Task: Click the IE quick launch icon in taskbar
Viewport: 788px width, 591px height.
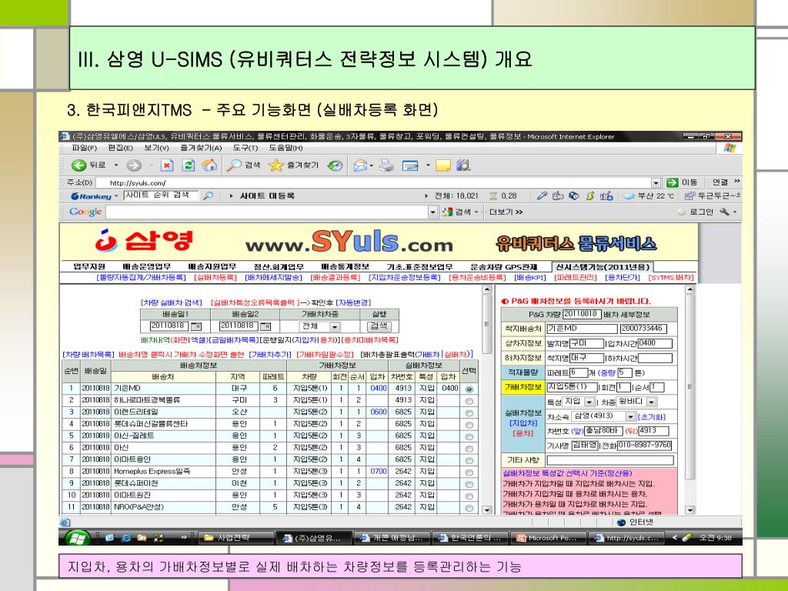Action: tap(126, 538)
